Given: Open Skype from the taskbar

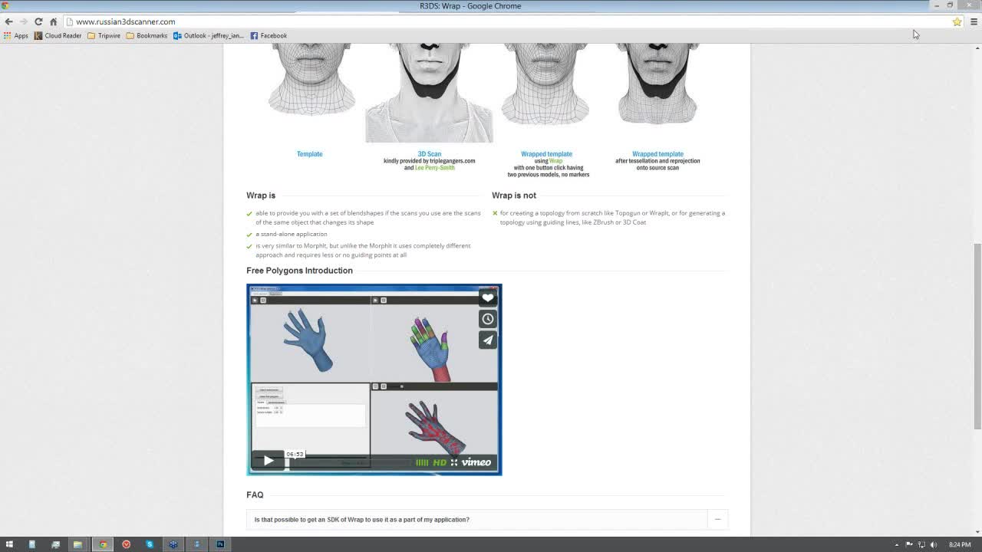Looking at the screenshot, I should pyautogui.click(x=150, y=544).
